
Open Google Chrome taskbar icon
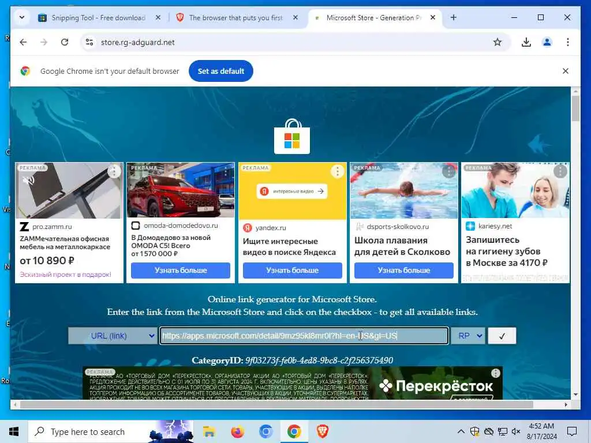pos(294,431)
